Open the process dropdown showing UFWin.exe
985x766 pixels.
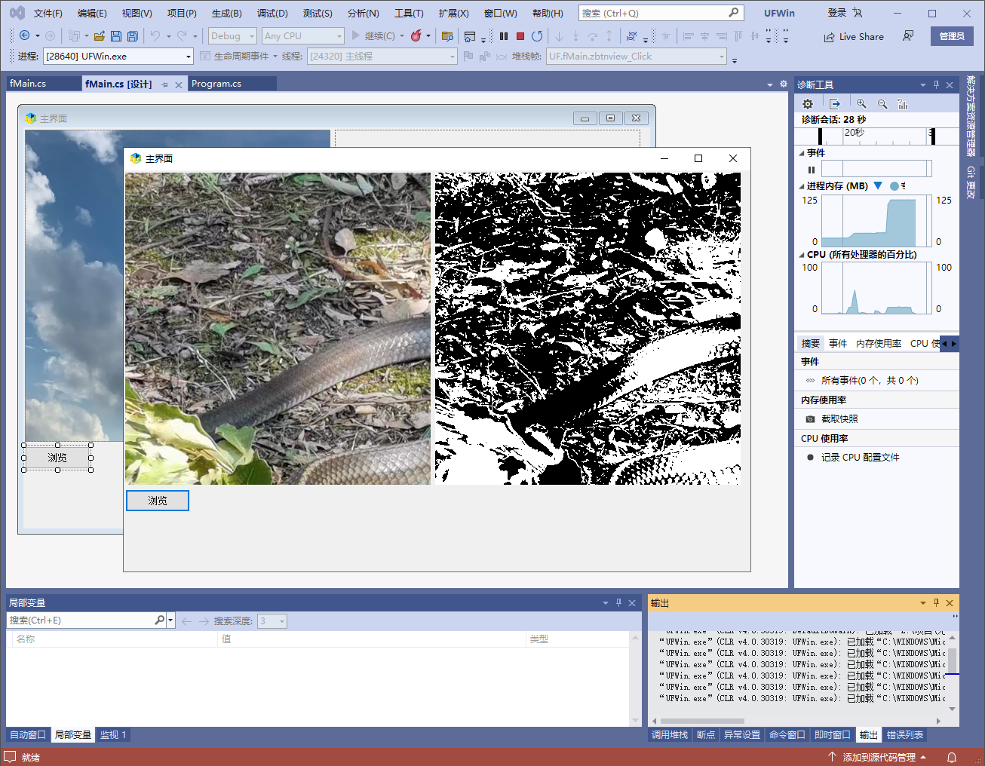click(x=118, y=57)
